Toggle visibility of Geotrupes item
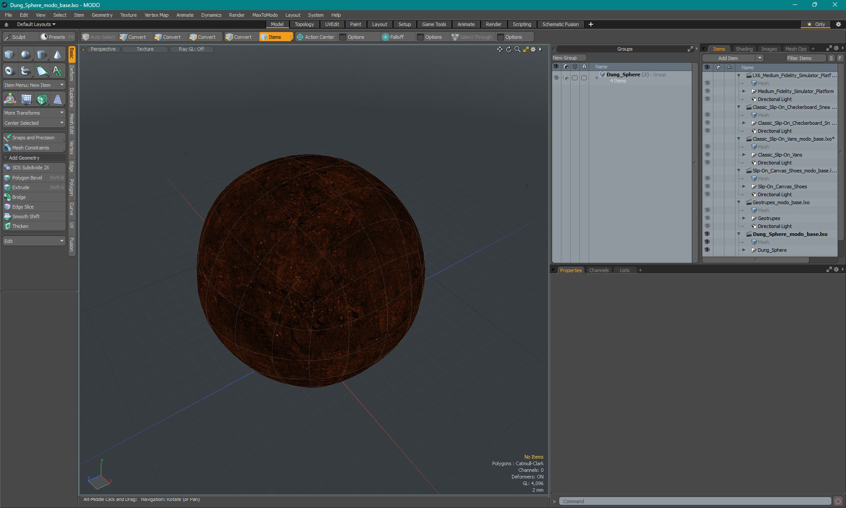The width and height of the screenshot is (846, 508). (707, 218)
